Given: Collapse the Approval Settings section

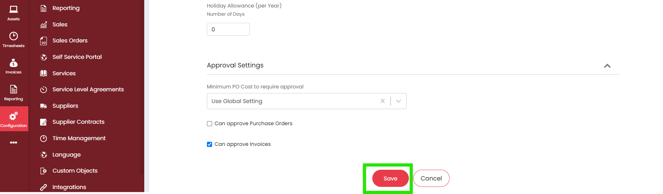Looking at the screenshot, I should [x=607, y=66].
